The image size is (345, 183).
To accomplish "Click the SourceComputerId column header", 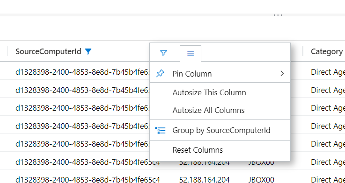I will click(x=48, y=51).
